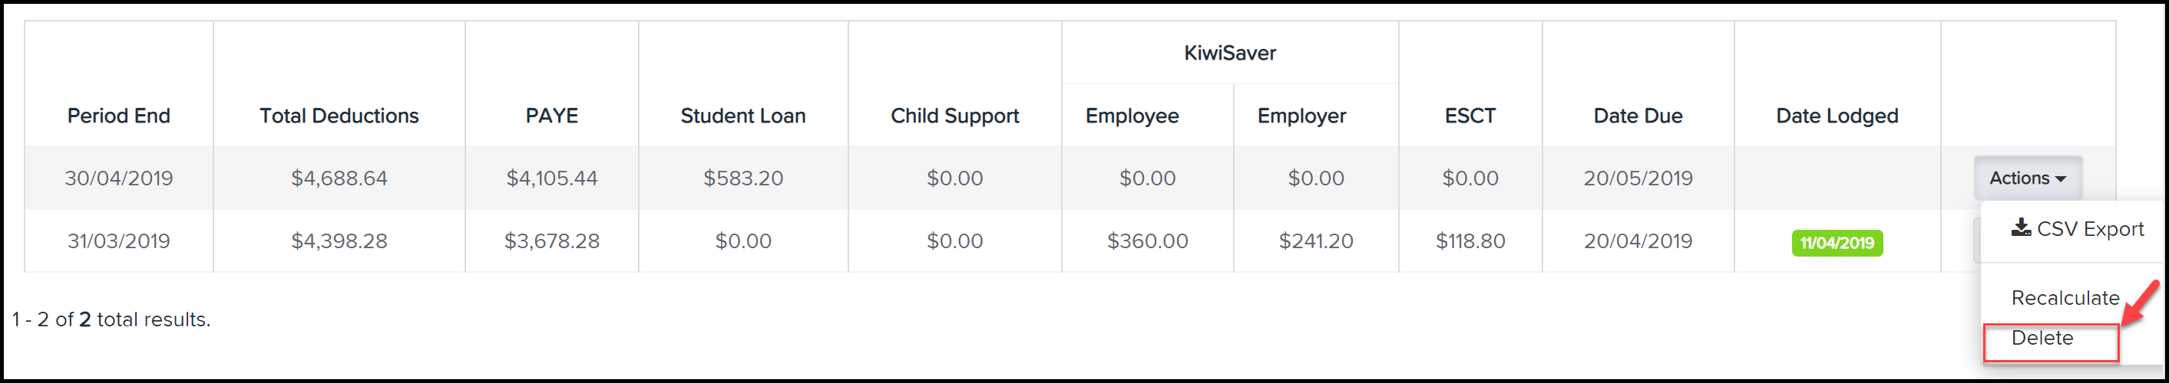Click the Date Due column header
The image size is (2169, 383).
(1638, 116)
